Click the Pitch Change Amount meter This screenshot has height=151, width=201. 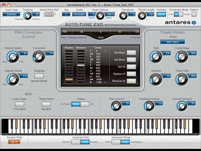tap(100, 32)
